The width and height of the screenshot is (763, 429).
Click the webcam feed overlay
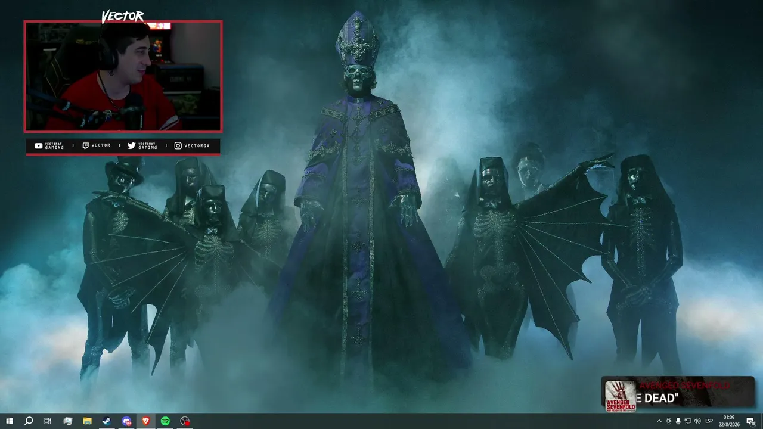pos(123,76)
